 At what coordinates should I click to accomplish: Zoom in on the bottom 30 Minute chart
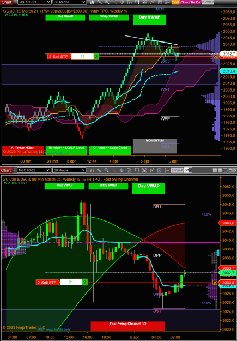click(106, 170)
